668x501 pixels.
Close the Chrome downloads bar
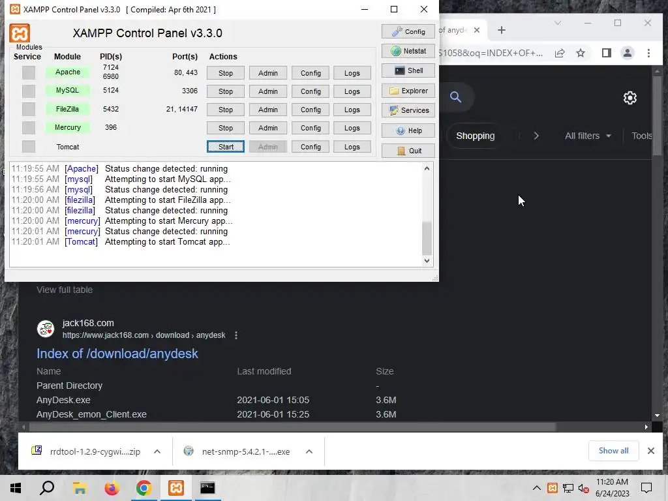tap(650, 451)
